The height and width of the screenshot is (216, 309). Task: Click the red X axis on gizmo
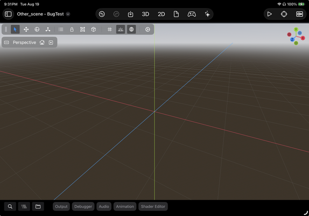tap(303, 38)
